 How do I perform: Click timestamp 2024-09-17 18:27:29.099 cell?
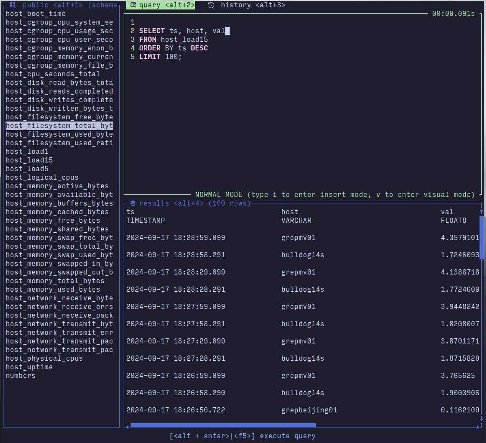[x=176, y=341]
